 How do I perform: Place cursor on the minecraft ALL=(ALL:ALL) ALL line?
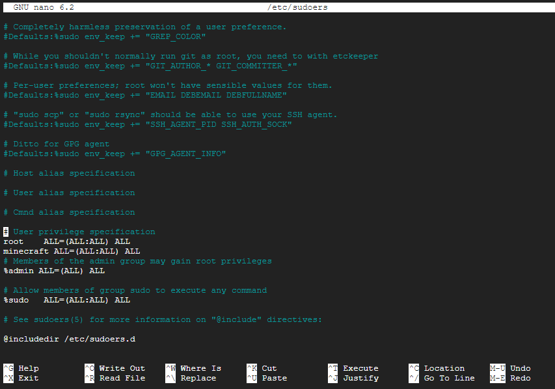coord(72,251)
